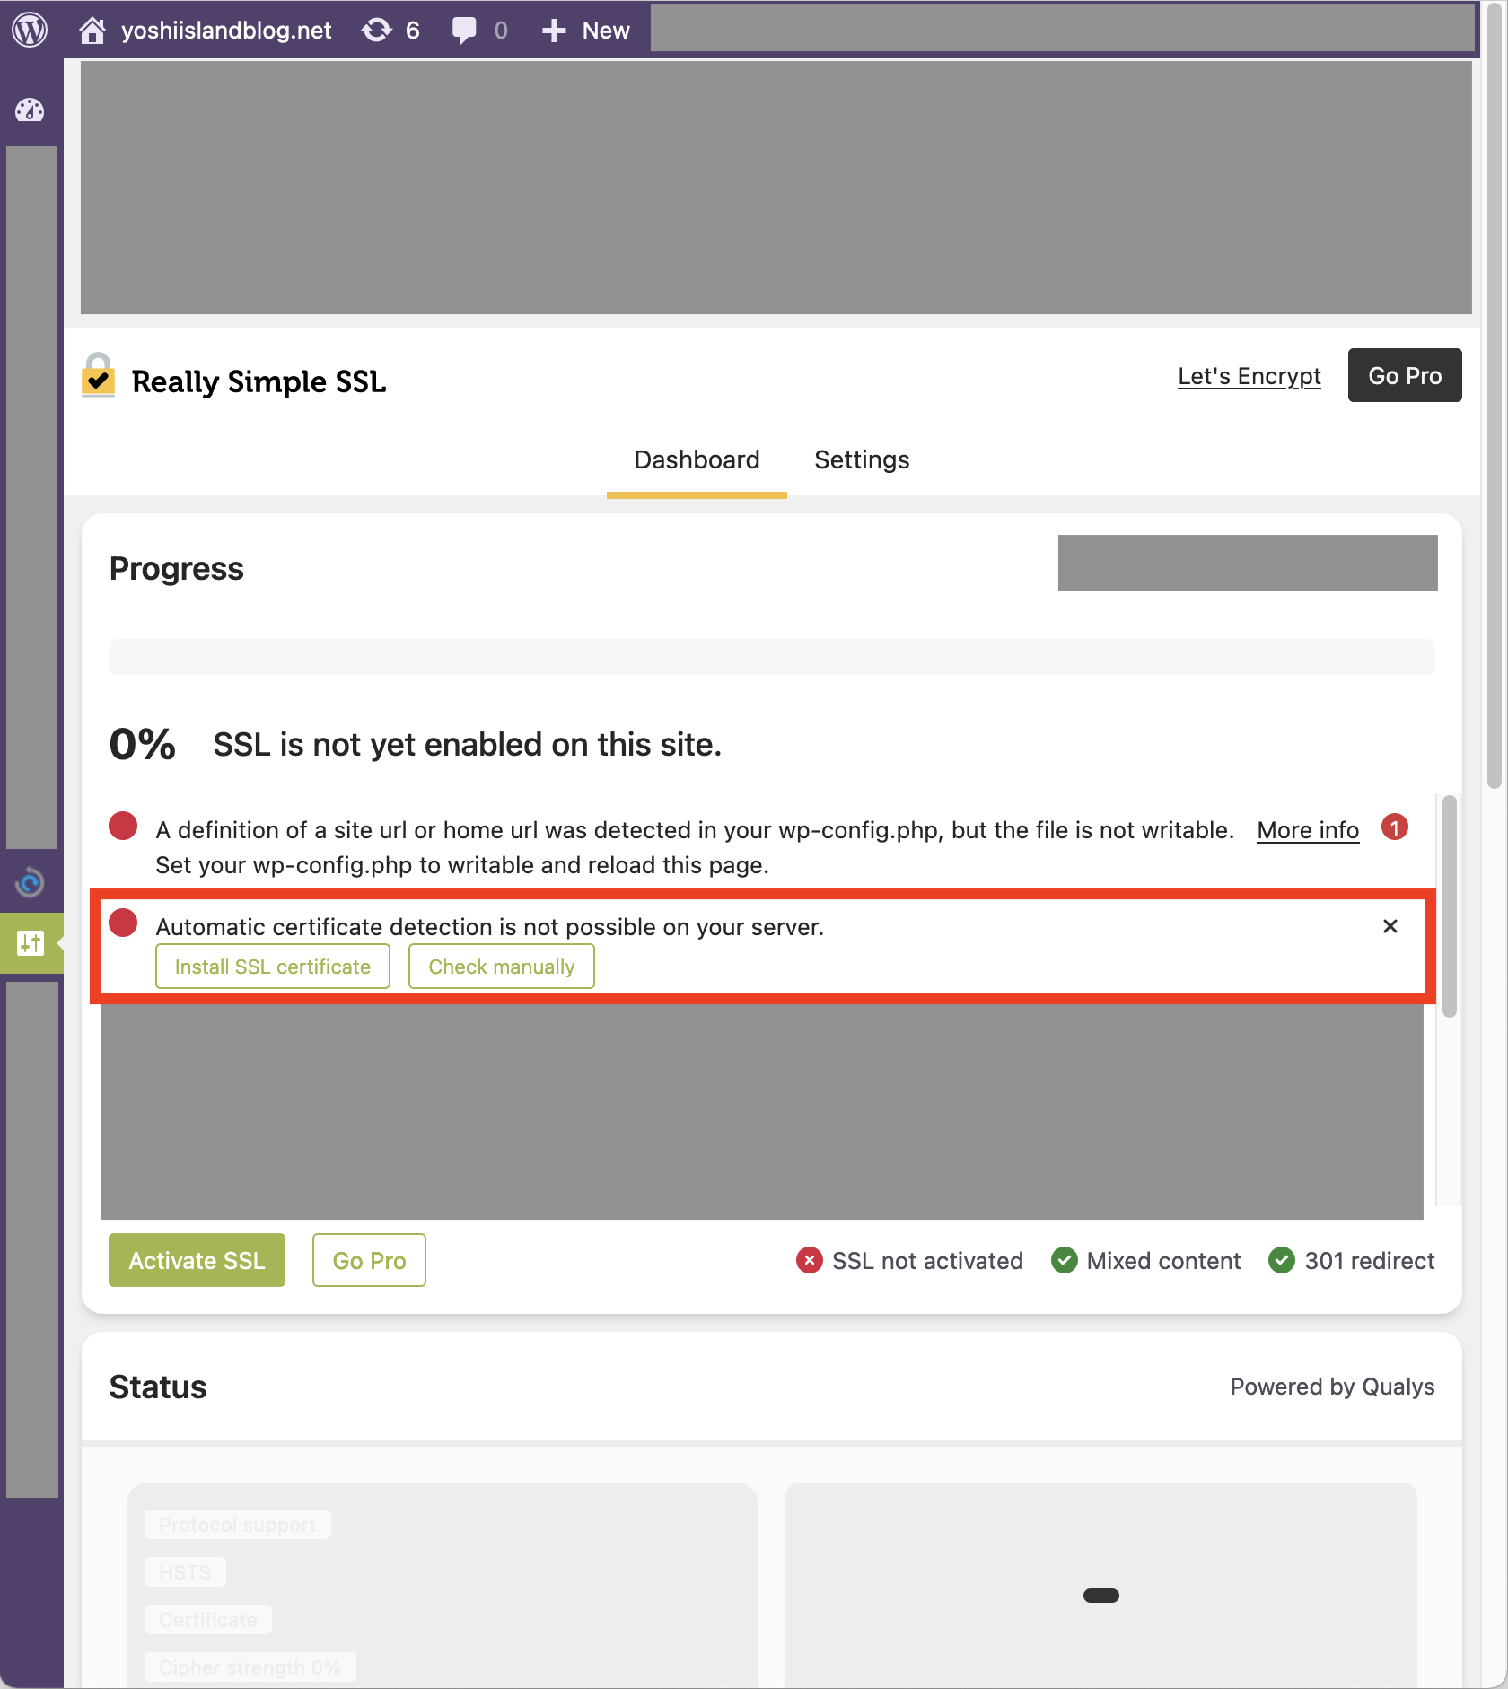The image size is (1508, 1689).
Task: Click Powered by Qualys text
Action: [1332, 1387]
